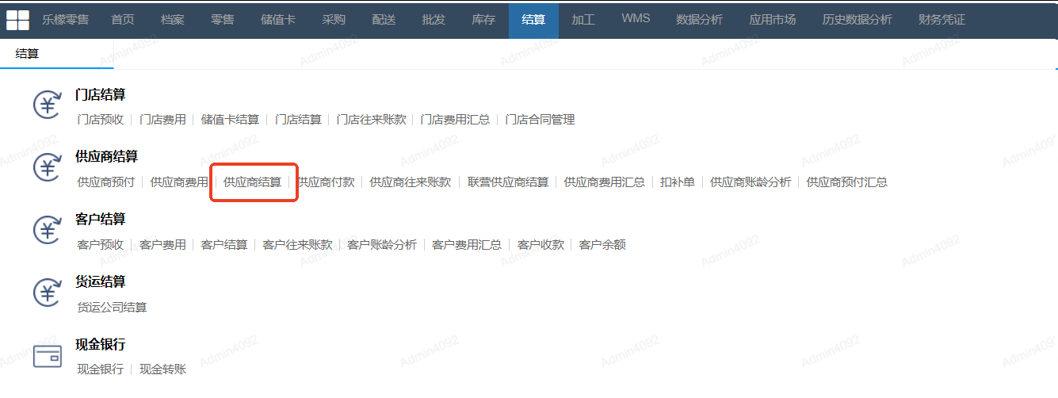Screen dimensions: 1058x398
Task: Click the app grid logo icon
Action: coord(17,20)
